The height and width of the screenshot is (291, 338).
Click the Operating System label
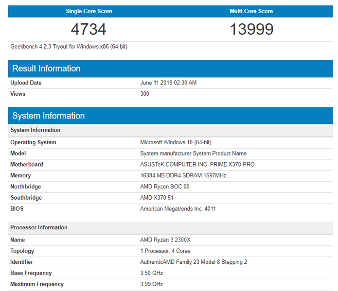pyautogui.click(x=33, y=142)
